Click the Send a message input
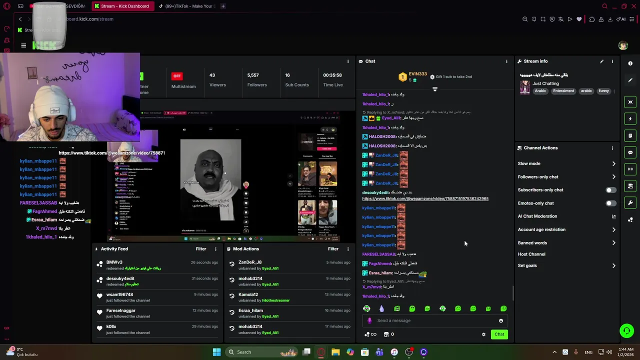 click(x=434, y=321)
